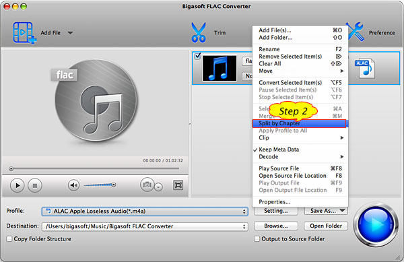Select Rename from the context menu

coord(300,49)
